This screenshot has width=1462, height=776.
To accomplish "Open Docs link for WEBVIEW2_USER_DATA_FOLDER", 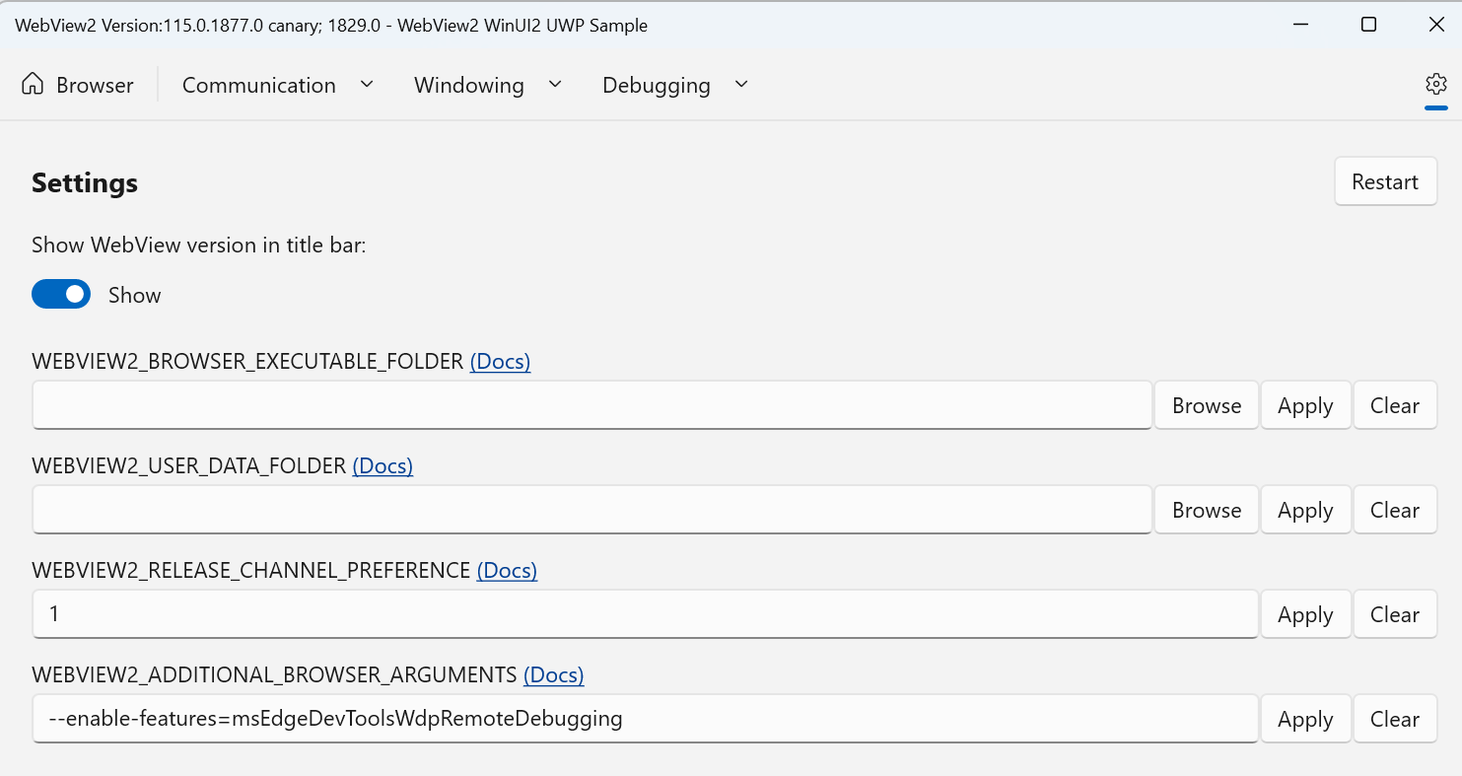I will pos(383,466).
